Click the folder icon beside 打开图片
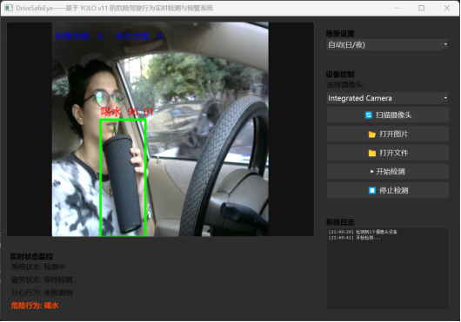 pyautogui.click(x=372, y=135)
